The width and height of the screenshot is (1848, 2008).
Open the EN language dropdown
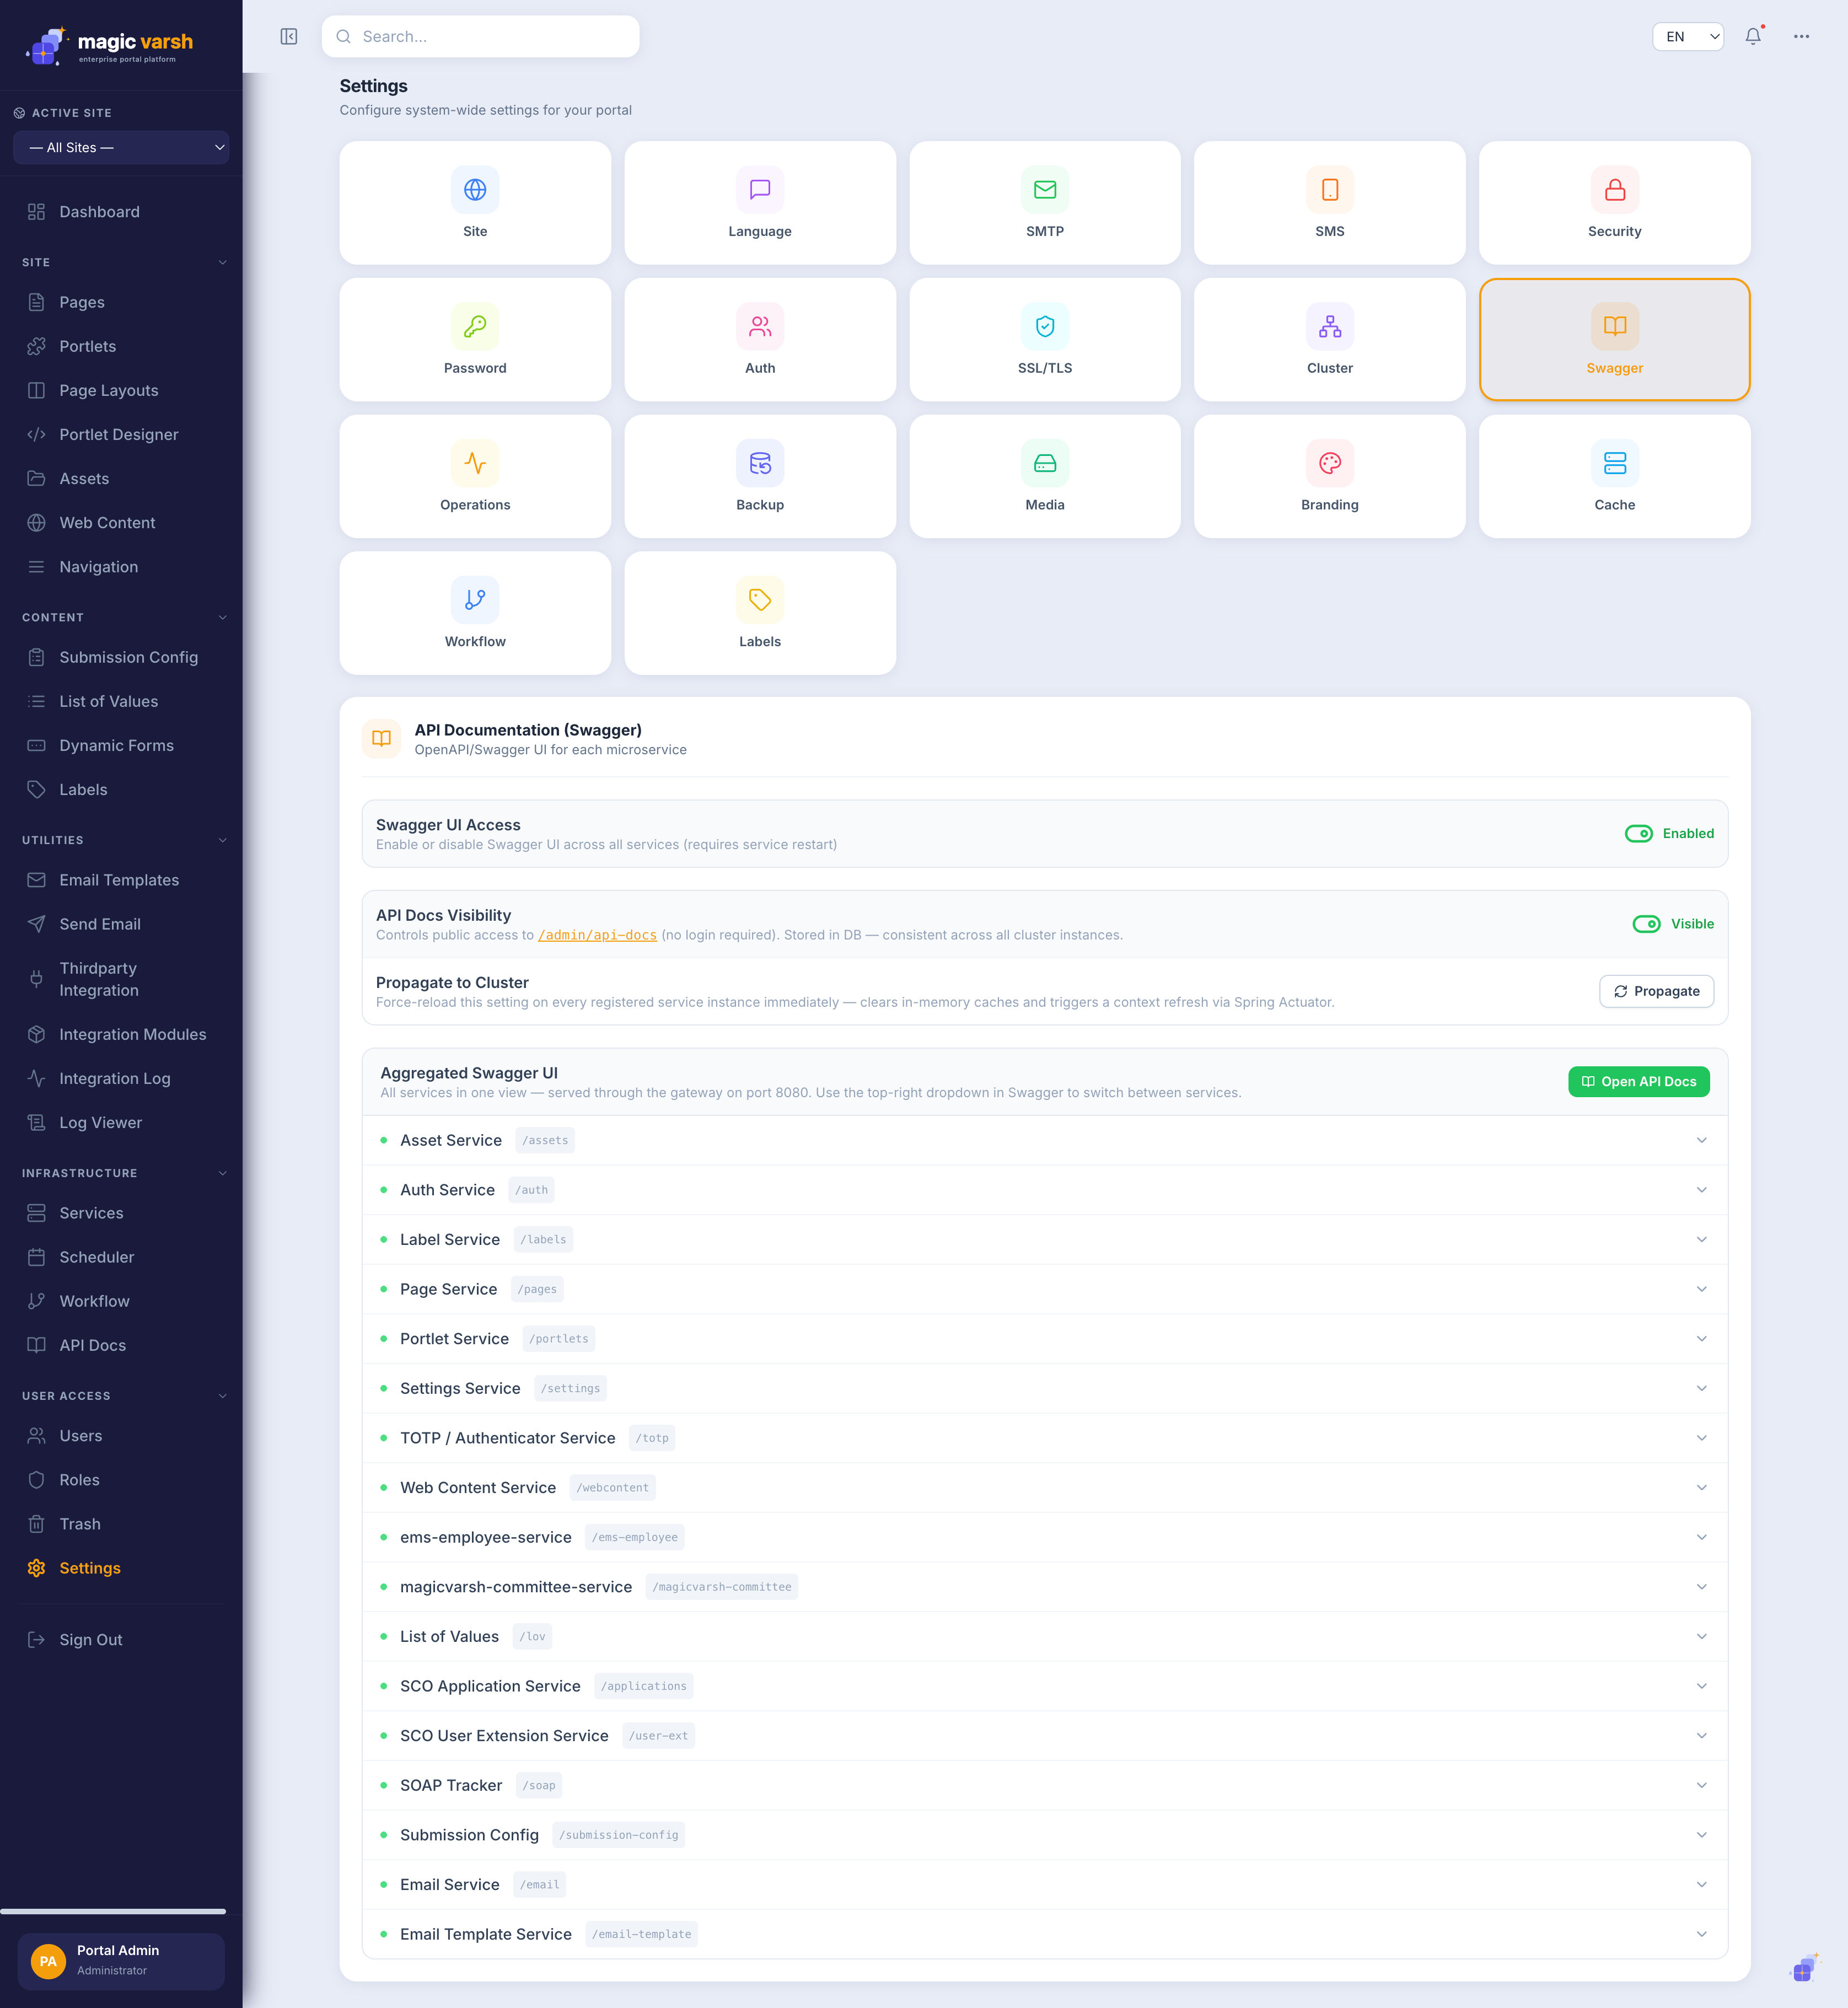[x=1687, y=37]
